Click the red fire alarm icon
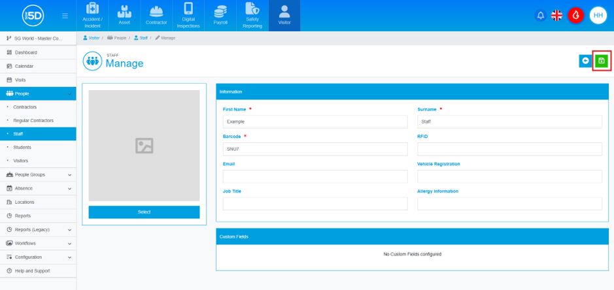Image resolution: width=614 pixels, height=290 pixels. pos(575,15)
